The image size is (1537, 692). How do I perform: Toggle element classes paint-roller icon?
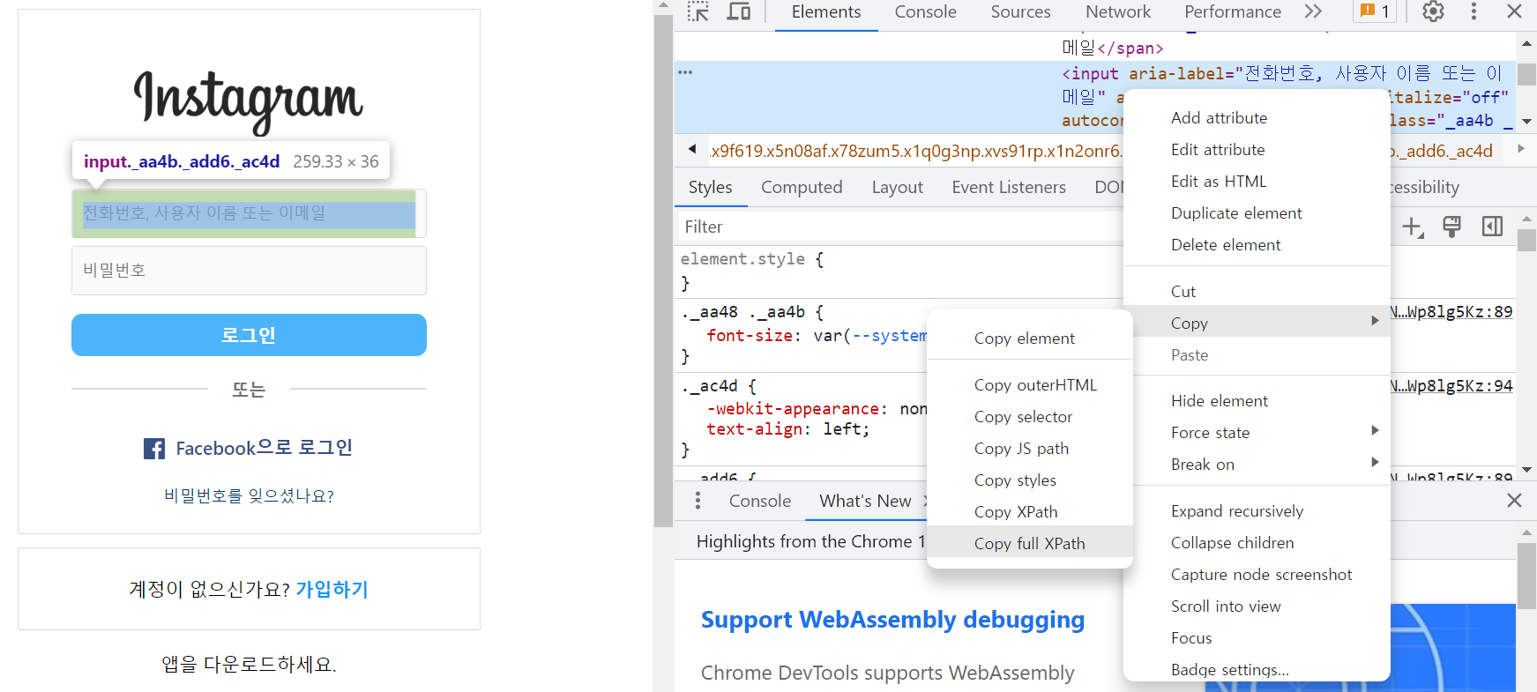[x=1451, y=227]
